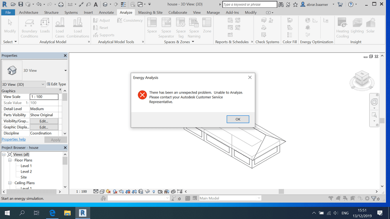This screenshot has height=219, width=390.
Task: Click the Text tool (A) in quick access toolbar
Action: [x=96, y=4]
